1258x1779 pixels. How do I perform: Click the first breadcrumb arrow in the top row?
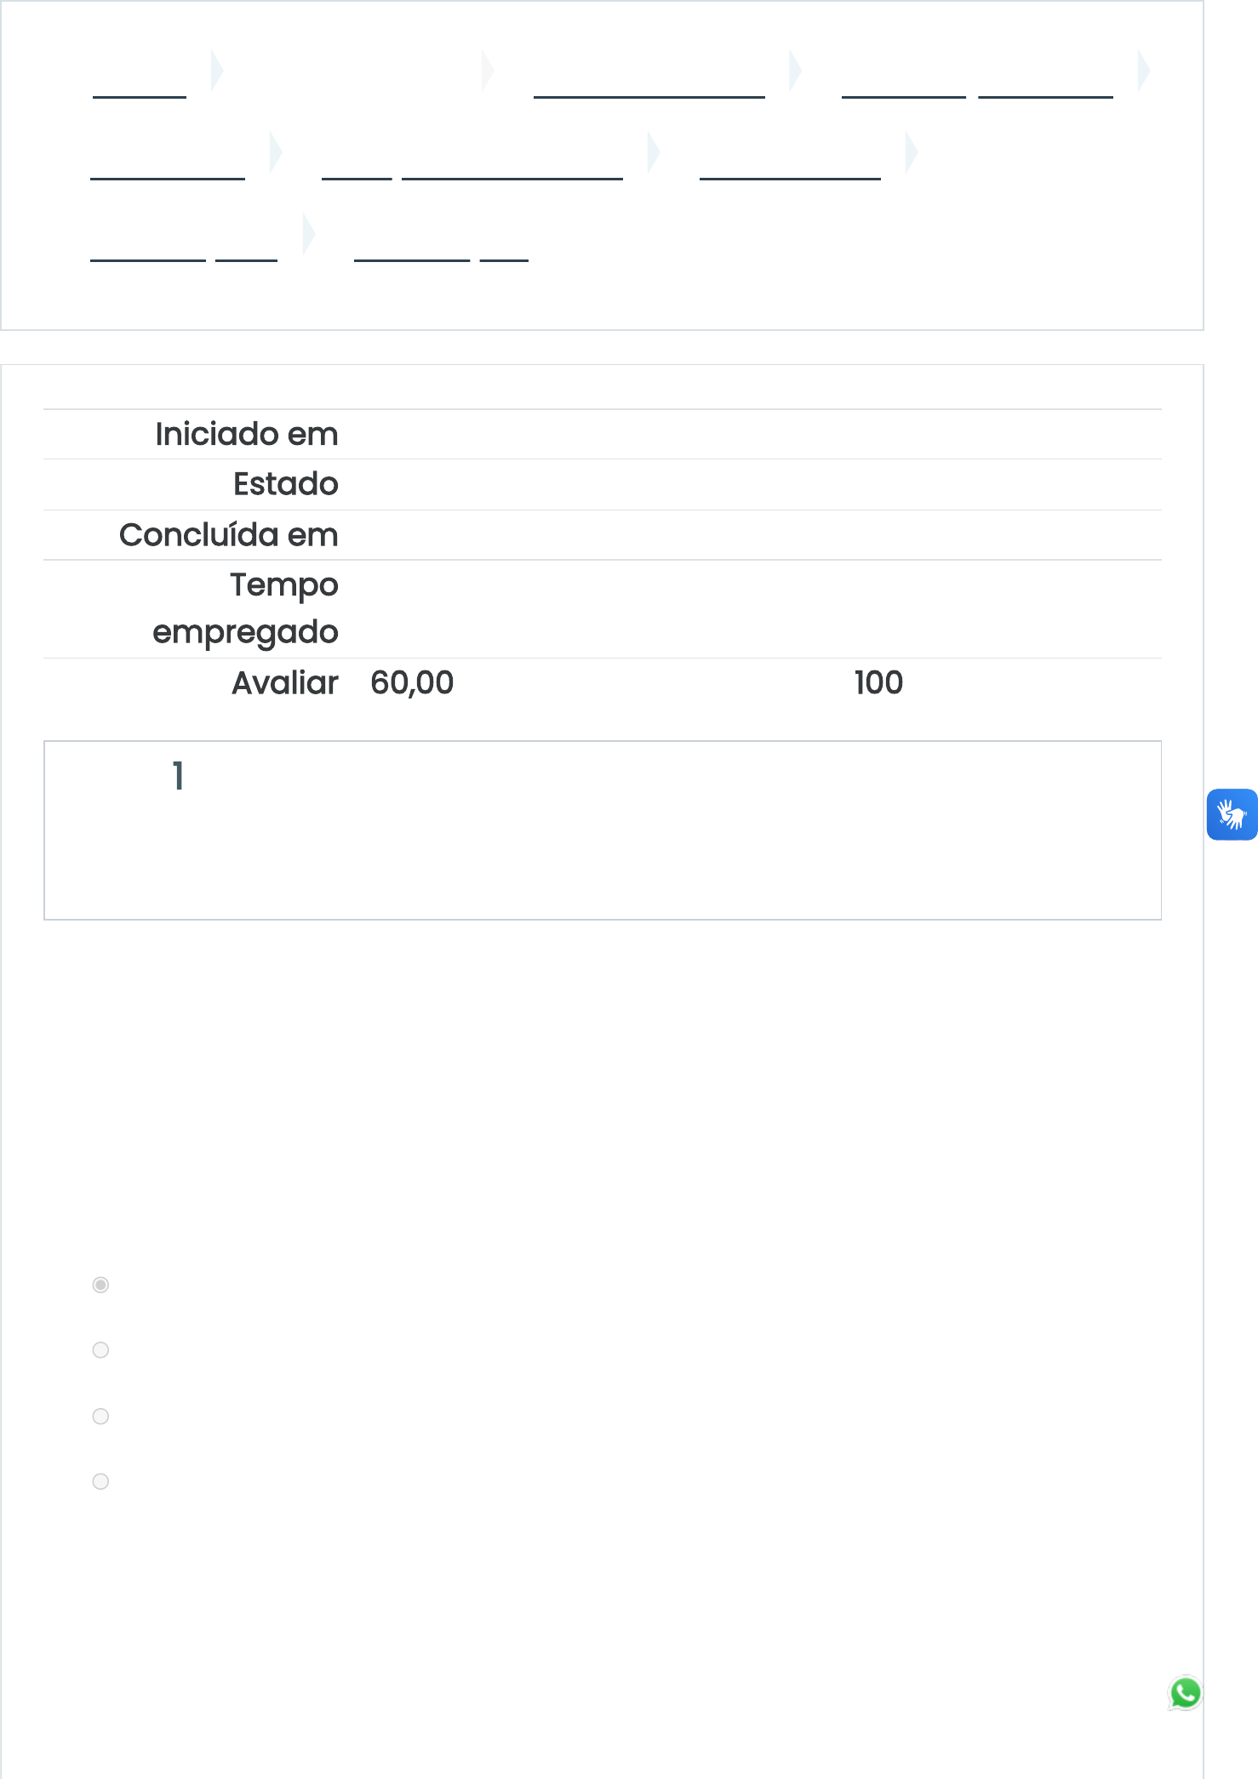[217, 71]
